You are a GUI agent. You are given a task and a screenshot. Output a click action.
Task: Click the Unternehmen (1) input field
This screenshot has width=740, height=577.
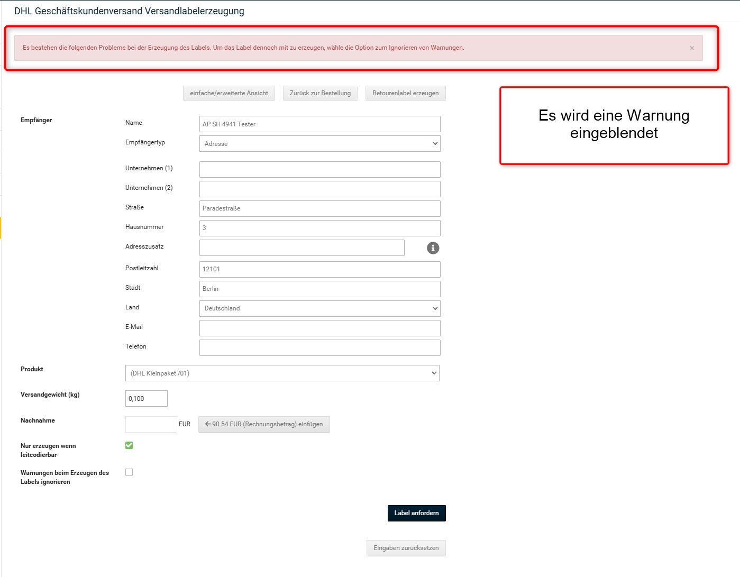pos(319,170)
